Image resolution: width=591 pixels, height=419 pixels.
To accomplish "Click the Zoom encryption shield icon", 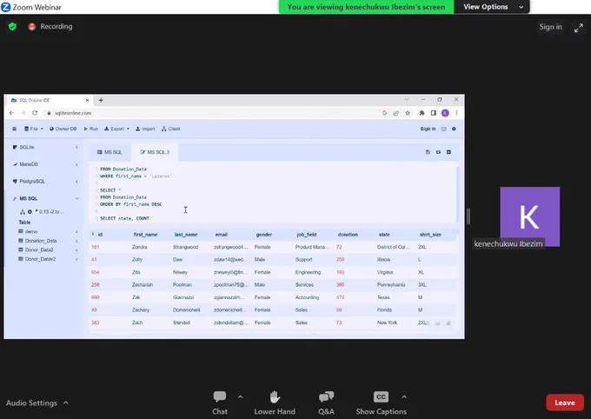I will pyautogui.click(x=12, y=26).
